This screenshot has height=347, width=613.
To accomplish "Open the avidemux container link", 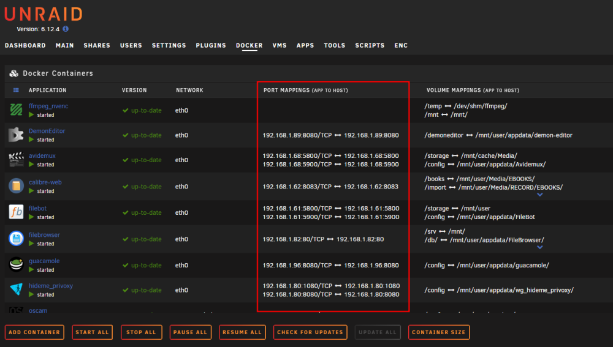I will (42, 155).
